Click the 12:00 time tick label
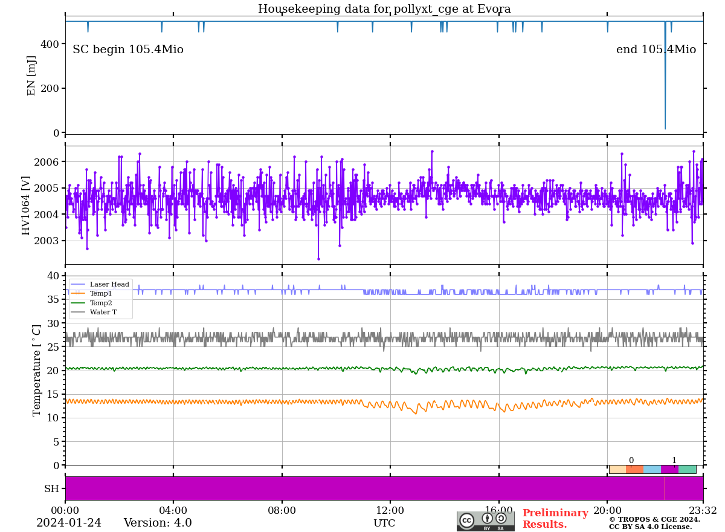Image resolution: width=725 pixels, height=532 pixels. (x=390, y=510)
